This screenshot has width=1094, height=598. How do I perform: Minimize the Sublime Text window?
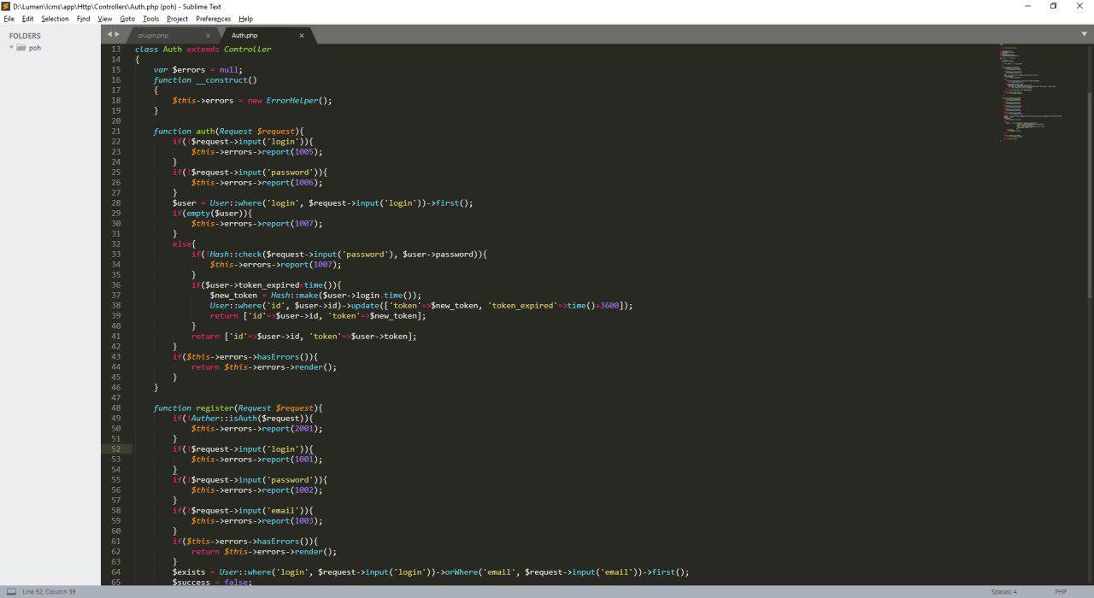pos(1026,6)
